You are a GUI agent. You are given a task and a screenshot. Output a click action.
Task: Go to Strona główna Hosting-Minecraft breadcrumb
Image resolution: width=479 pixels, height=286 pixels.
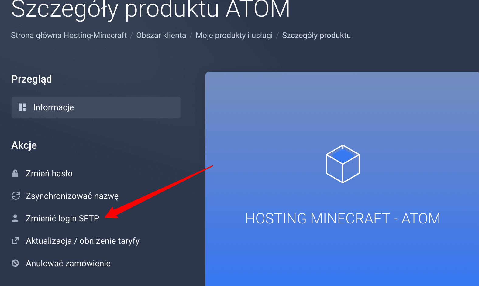(69, 36)
